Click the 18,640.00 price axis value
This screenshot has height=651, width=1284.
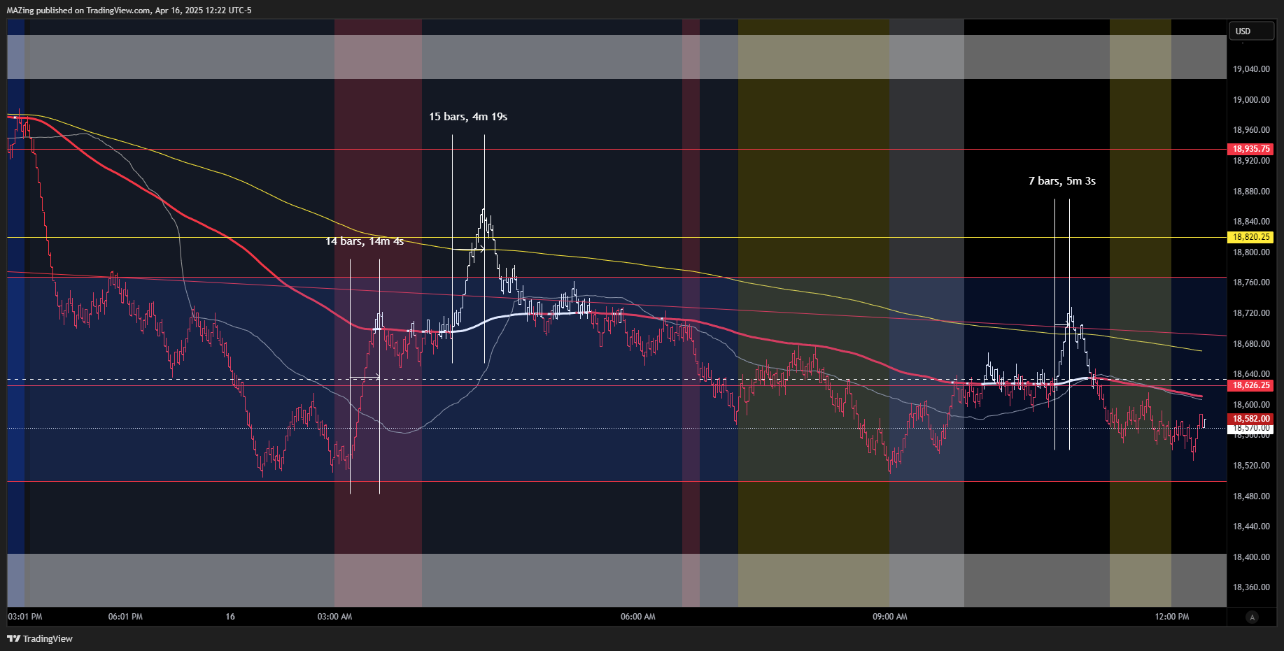1251,374
